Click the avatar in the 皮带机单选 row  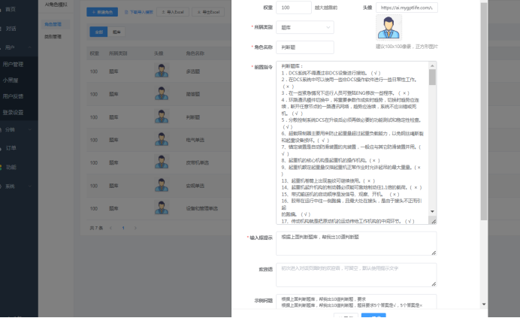click(x=162, y=162)
